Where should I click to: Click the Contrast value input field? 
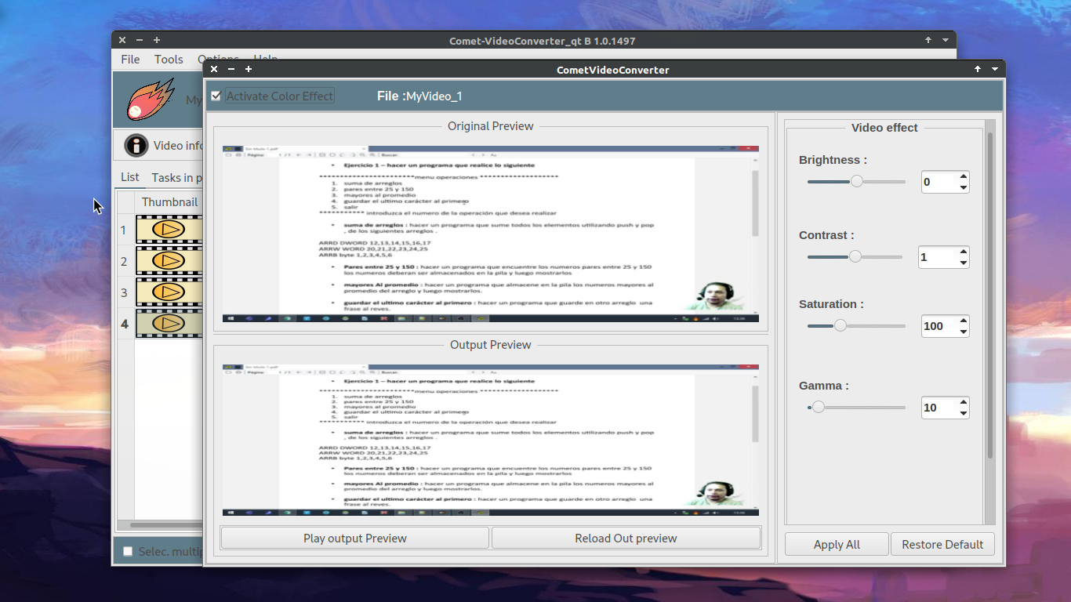point(938,257)
